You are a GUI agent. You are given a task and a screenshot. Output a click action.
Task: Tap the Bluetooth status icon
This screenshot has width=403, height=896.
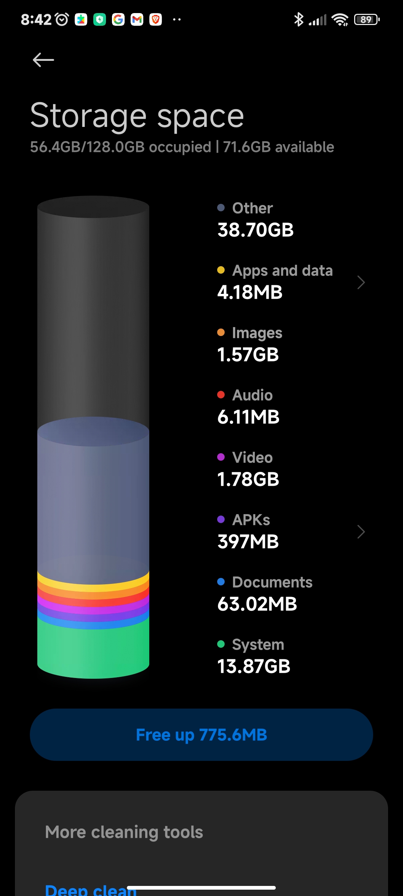(299, 19)
